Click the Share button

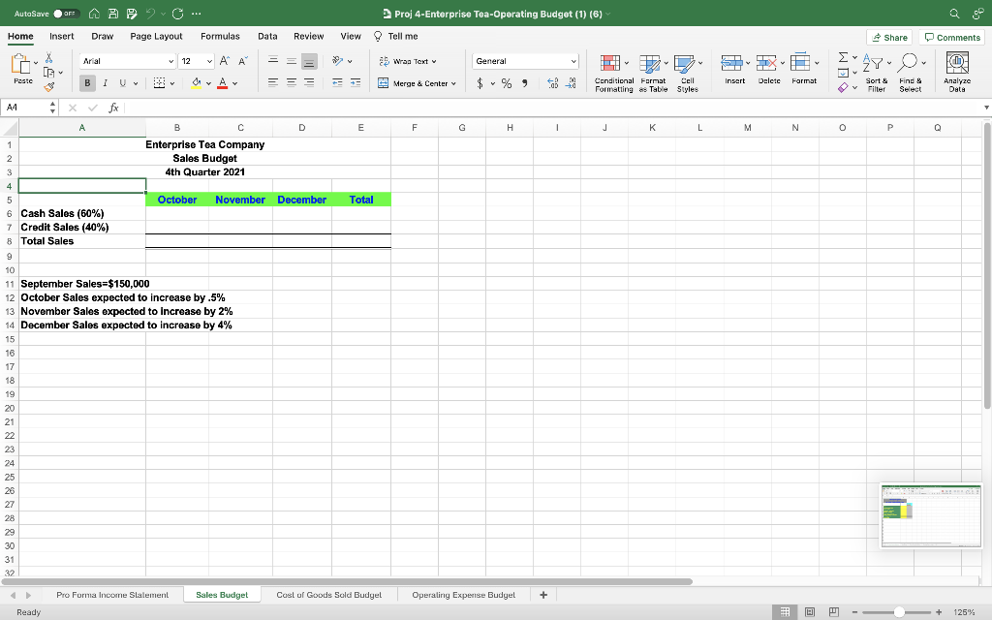click(889, 38)
